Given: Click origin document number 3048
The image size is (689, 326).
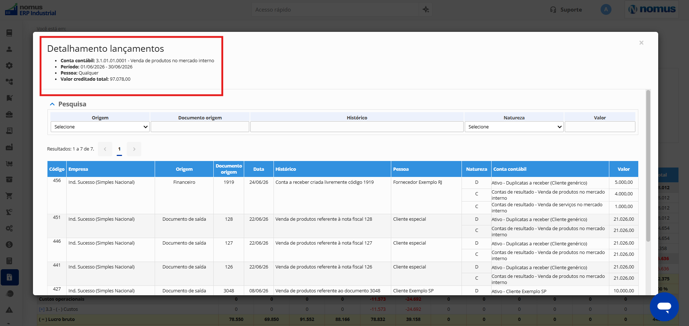Looking at the screenshot, I should tap(229, 291).
